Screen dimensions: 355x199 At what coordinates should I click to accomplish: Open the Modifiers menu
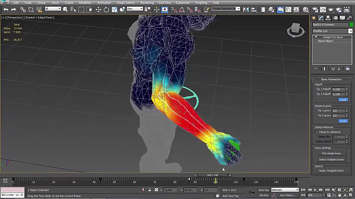click(x=85, y=3)
